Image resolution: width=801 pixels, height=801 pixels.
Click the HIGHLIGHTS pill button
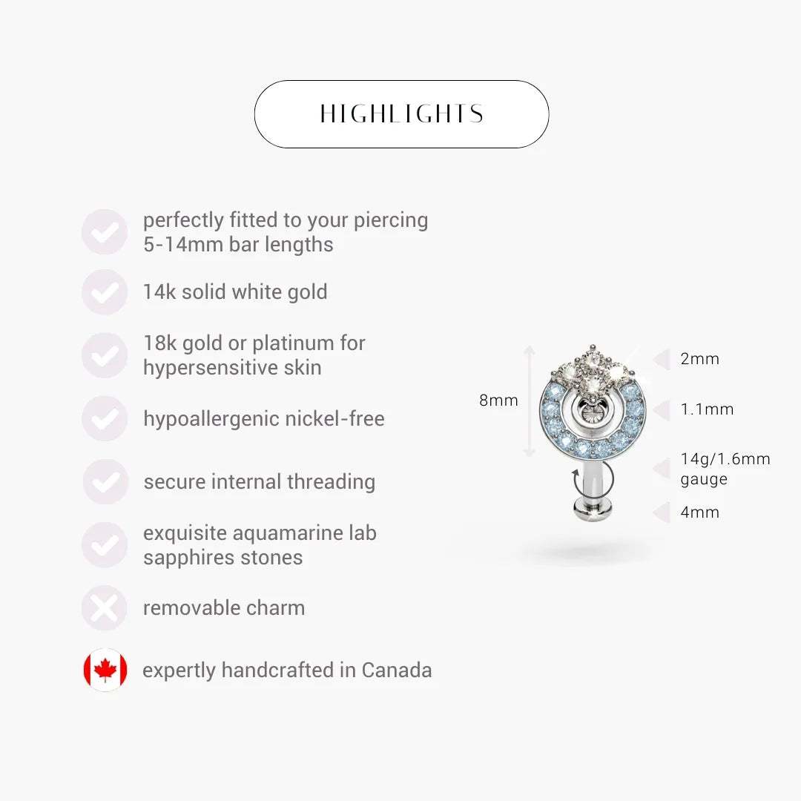pyautogui.click(x=401, y=114)
